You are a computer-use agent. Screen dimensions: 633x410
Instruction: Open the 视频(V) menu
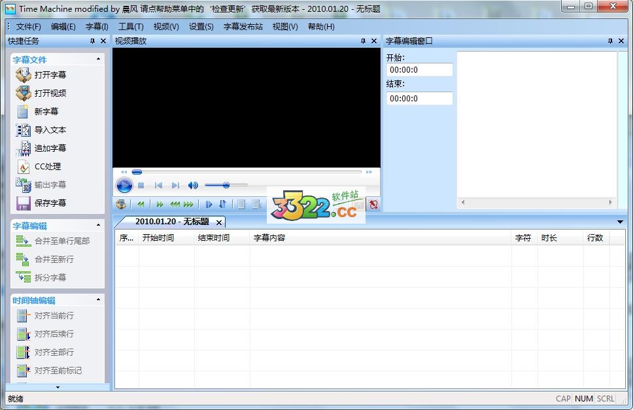[166, 27]
